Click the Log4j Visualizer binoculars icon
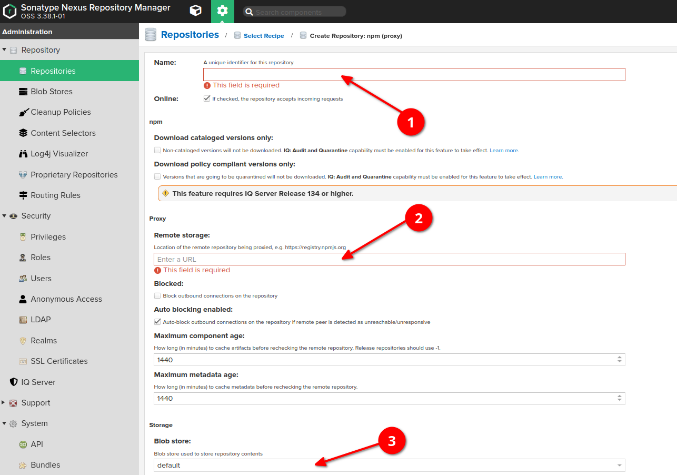677x475 pixels. point(23,154)
